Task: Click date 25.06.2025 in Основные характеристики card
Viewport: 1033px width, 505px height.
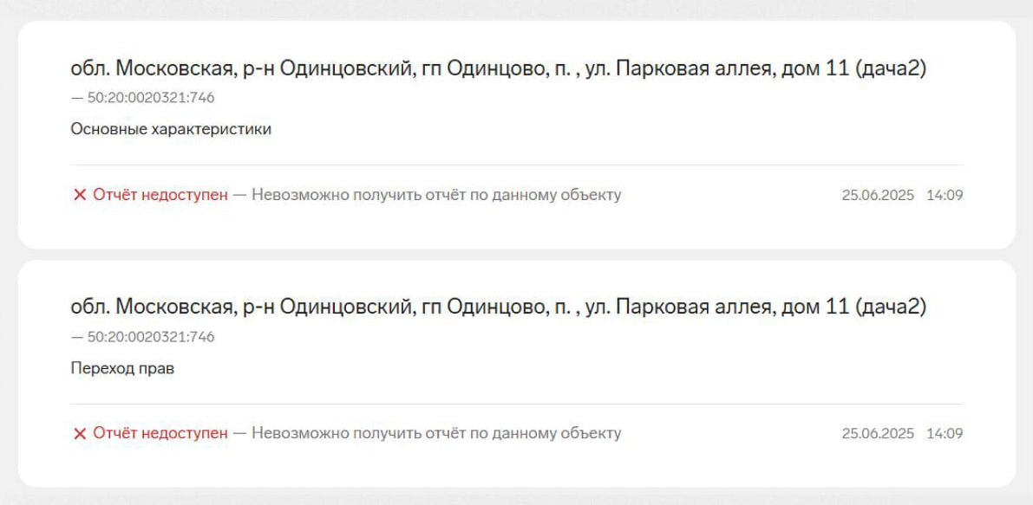Action: (878, 195)
